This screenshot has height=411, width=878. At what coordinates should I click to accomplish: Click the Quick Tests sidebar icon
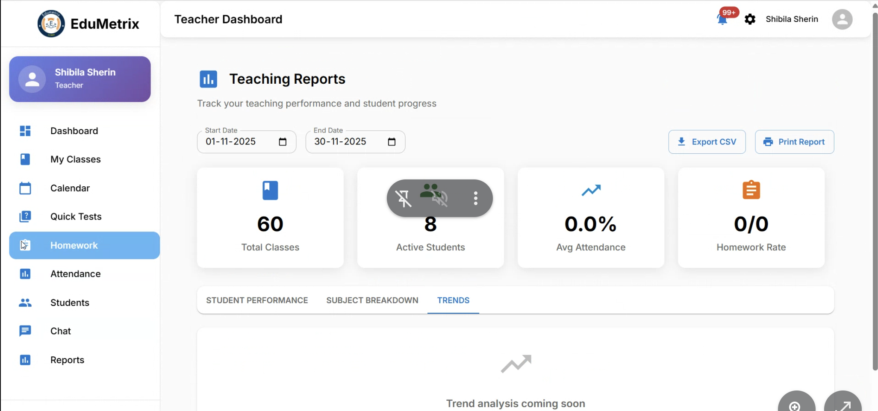[x=25, y=217]
